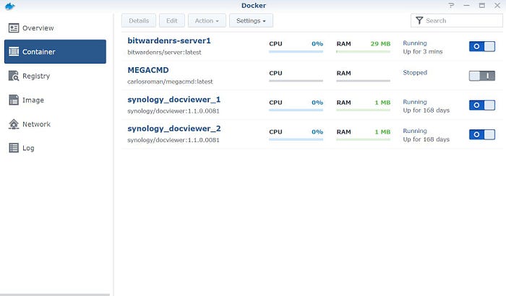The width and height of the screenshot is (506, 296).
Task: Click the Details button
Action: (x=139, y=21)
